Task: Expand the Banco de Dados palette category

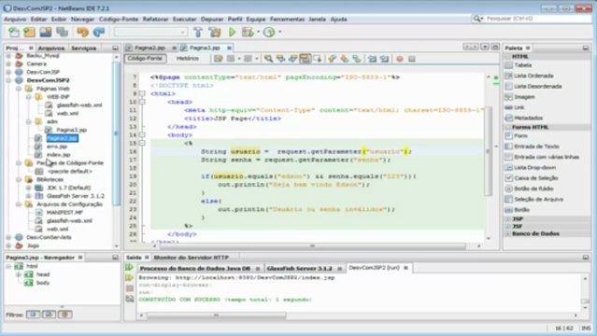Action: (508, 233)
